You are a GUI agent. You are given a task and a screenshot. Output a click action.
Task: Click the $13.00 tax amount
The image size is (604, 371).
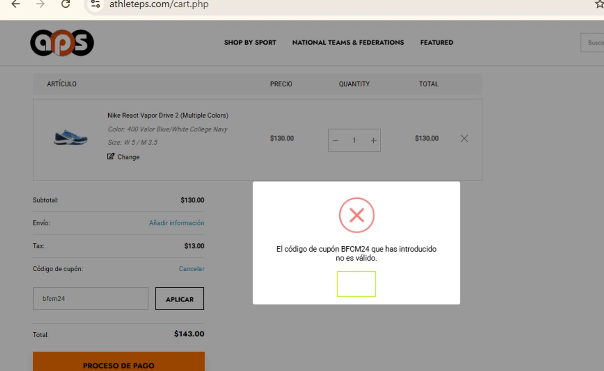coord(194,246)
